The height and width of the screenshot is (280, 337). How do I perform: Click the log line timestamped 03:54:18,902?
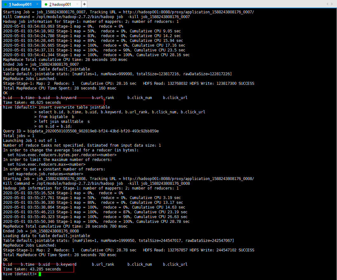click(x=92, y=31)
